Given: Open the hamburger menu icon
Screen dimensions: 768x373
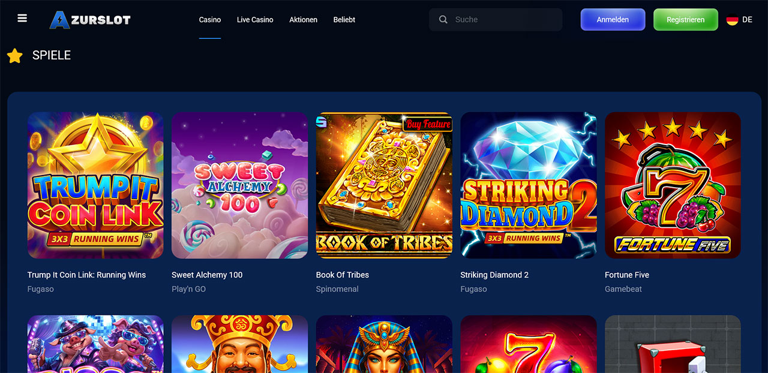Looking at the screenshot, I should click(x=22, y=18).
